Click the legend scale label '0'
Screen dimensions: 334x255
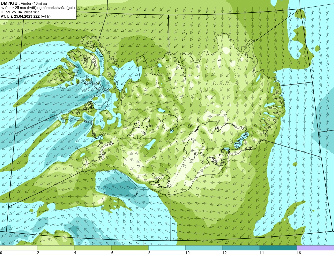click(x=1, y=253)
